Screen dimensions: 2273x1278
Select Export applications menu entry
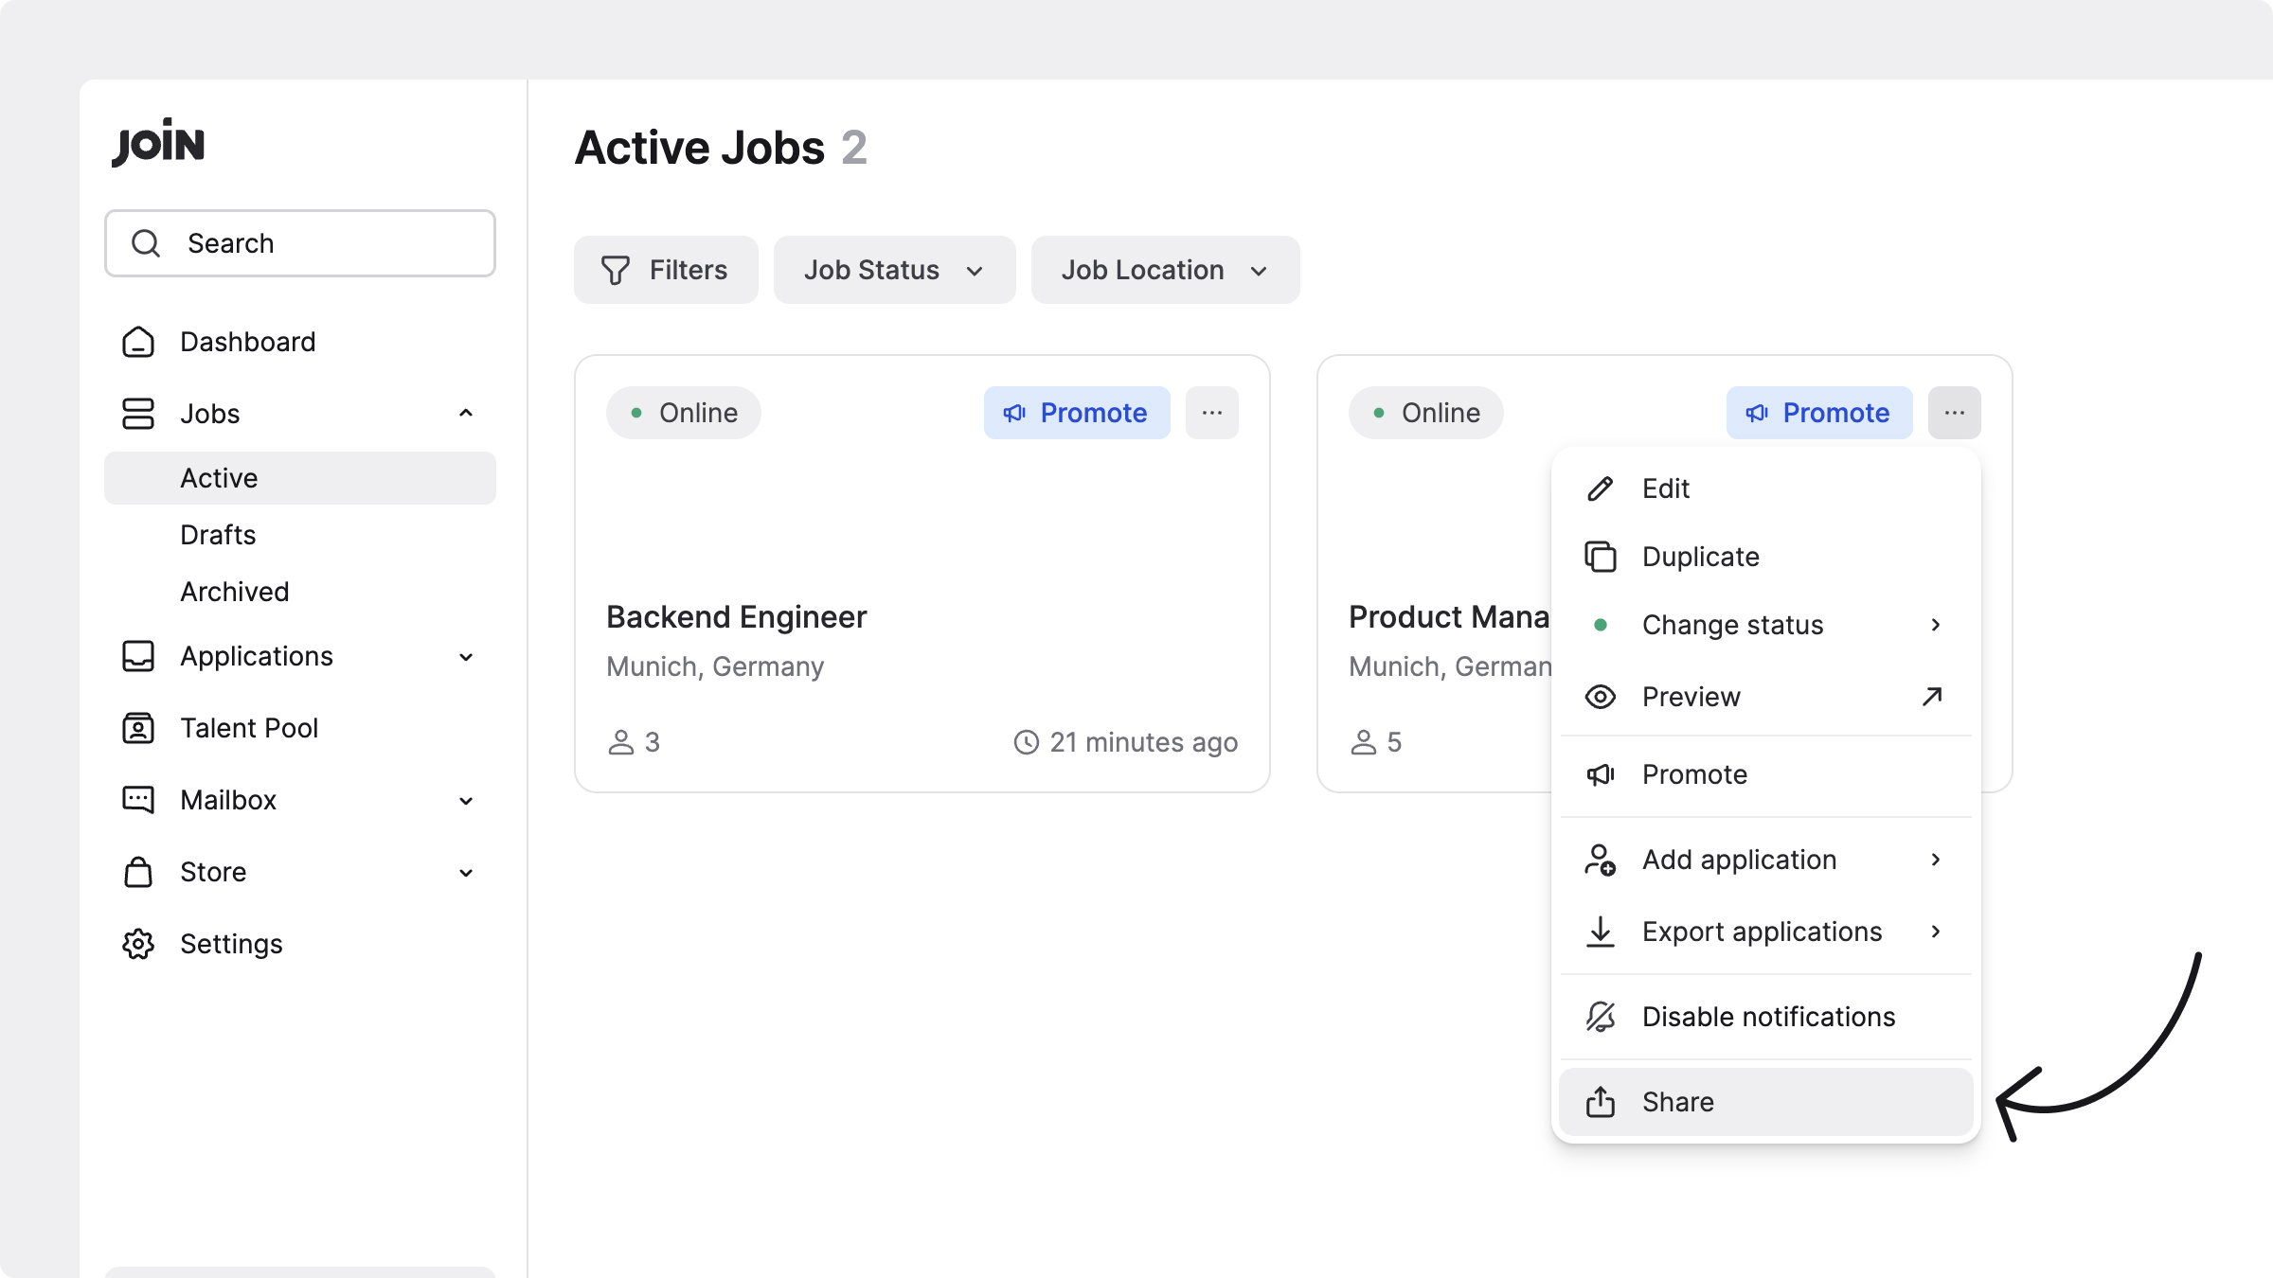coord(1762,932)
